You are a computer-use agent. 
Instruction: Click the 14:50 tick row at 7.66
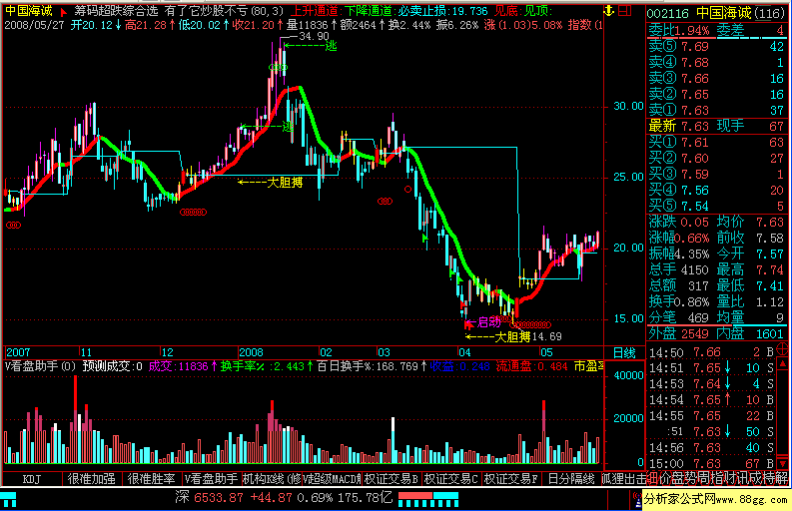(x=711, y=352)
